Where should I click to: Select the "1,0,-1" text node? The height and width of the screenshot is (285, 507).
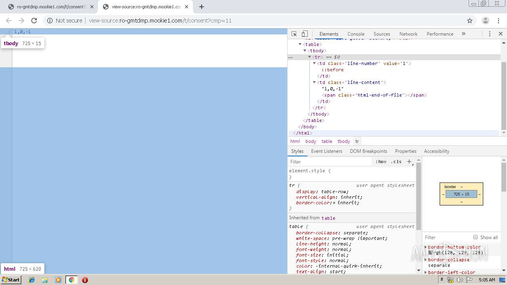pyautogui.click(x=332, y=89)
